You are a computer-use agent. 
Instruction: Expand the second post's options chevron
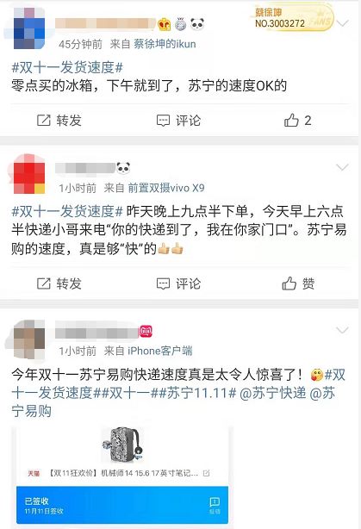[342, 167]
